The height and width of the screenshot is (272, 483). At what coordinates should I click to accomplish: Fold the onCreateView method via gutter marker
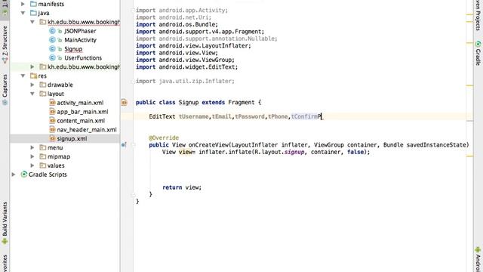[x=134, y=144]
